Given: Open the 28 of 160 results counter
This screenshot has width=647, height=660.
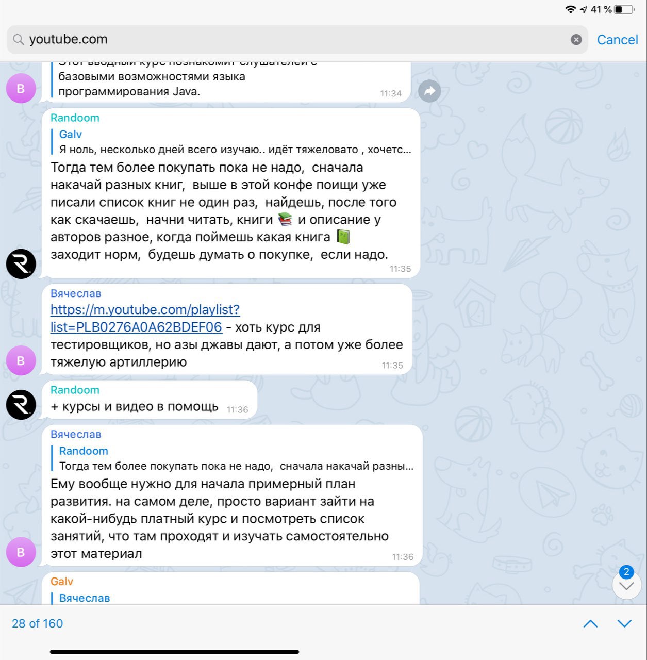Looking at the screenshot, I should pos(38,623).
